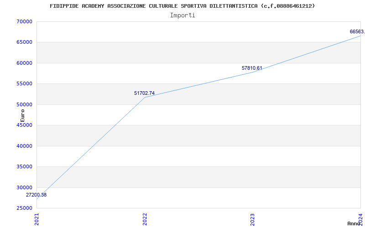Click the 35000 y-axis value
The width and height of the screenshot is (365, 228).
pyautogui.click(x=24, y=167)
